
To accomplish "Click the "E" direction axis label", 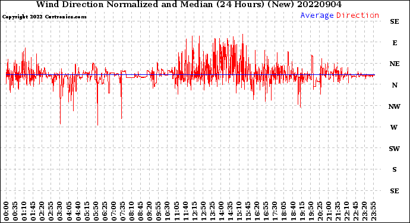I will [395, 43].
